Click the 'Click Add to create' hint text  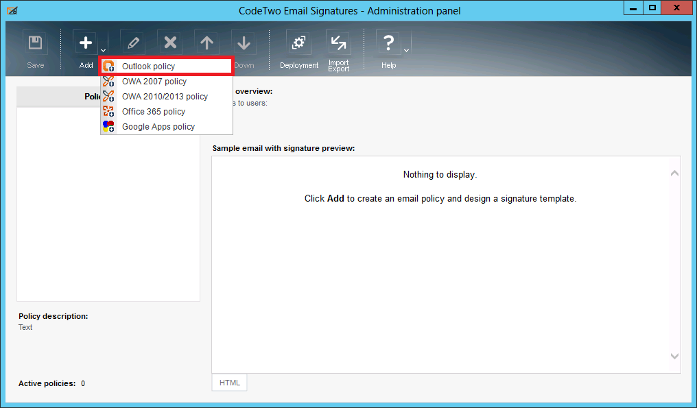pyautogui.click(x=440, y=199)
